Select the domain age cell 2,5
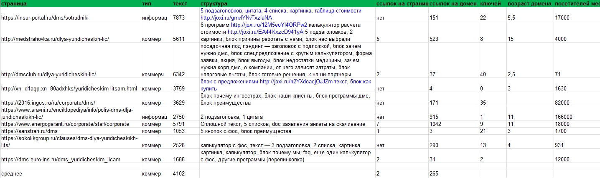 point(530,60)
